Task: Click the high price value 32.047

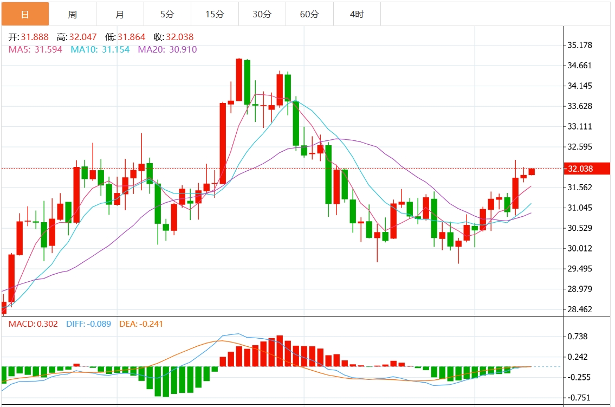Action: click(x=83, y=37)
